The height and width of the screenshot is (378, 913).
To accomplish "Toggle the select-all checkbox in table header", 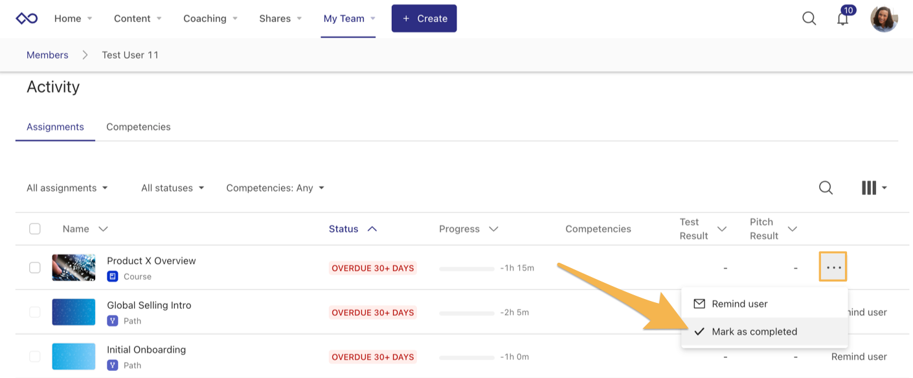I will (x=35, y=228).
